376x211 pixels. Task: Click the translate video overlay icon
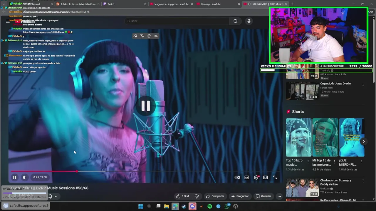pos(156,36)
